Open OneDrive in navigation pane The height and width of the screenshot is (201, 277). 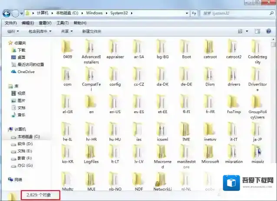click(x=26, y=72)
